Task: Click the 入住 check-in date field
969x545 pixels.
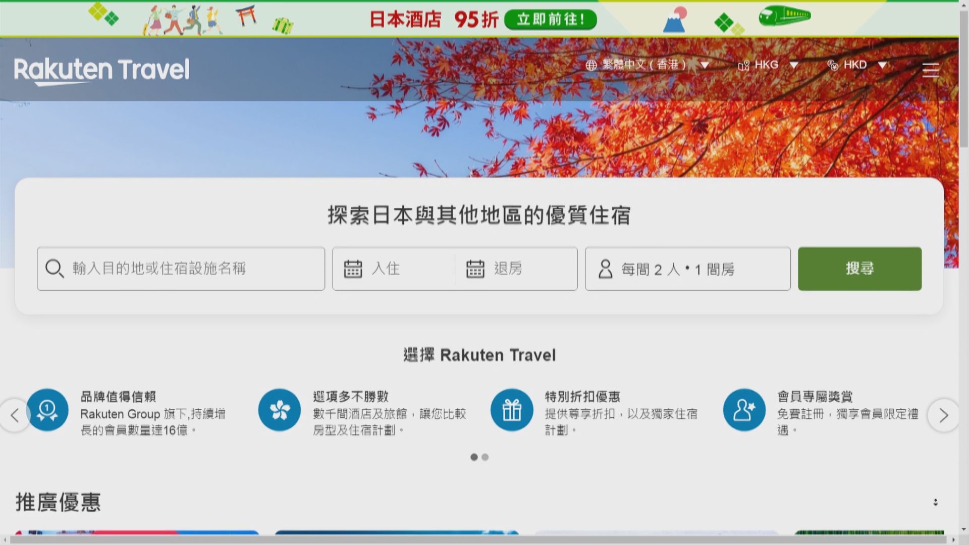Action: tap(394, 268)
